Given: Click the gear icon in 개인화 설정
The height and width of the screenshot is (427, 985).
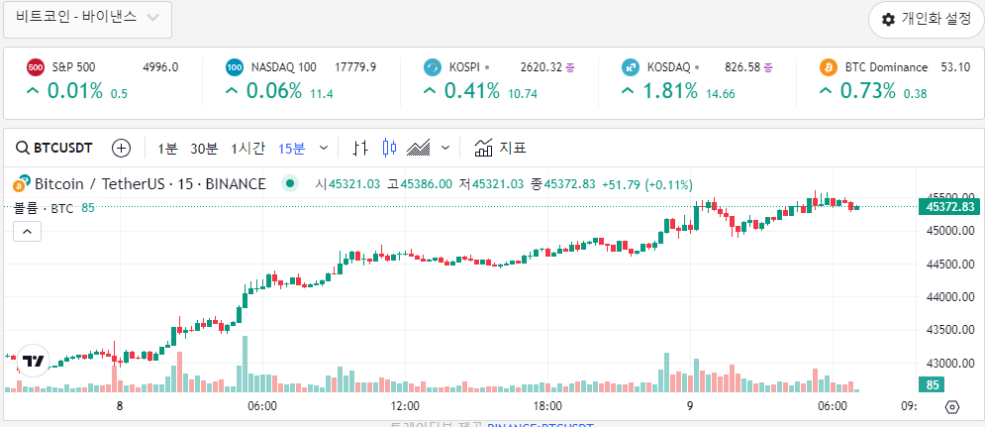Looking at the screenshot, I should (888, 20).
